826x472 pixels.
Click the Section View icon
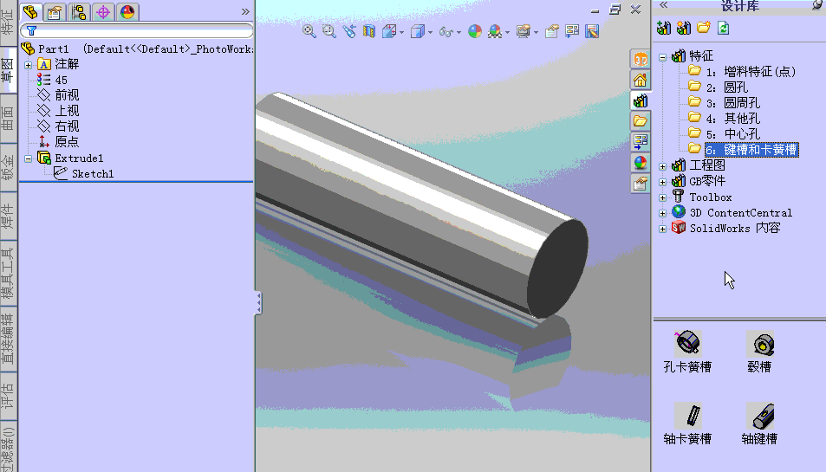[368, 31]
